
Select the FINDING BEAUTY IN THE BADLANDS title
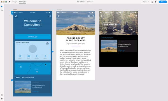(x=76, y=39)
